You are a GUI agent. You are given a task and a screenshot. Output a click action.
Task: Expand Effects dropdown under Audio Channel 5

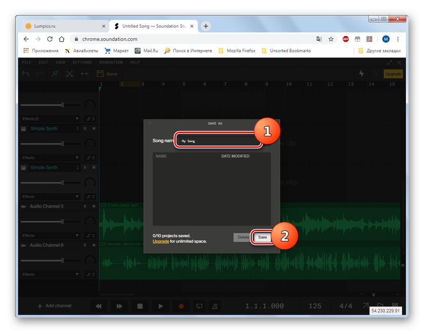coord(51,236)
